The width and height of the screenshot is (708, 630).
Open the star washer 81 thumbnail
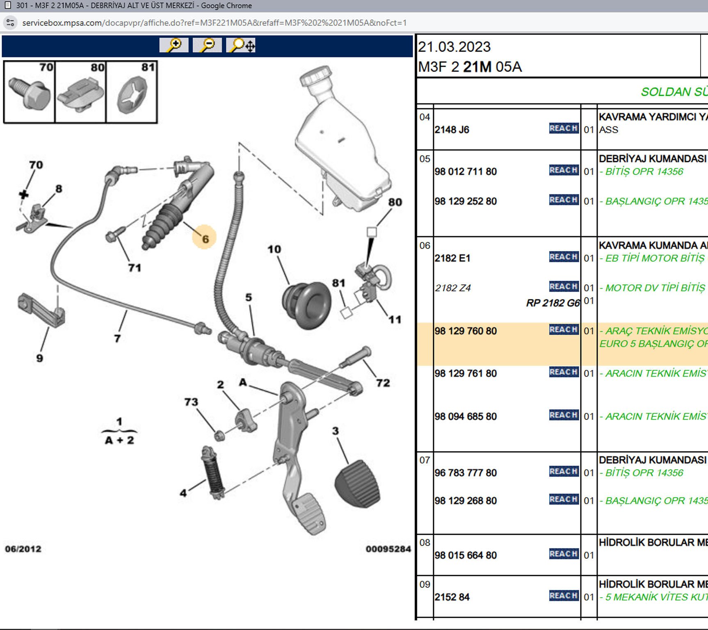pos(132,92)
